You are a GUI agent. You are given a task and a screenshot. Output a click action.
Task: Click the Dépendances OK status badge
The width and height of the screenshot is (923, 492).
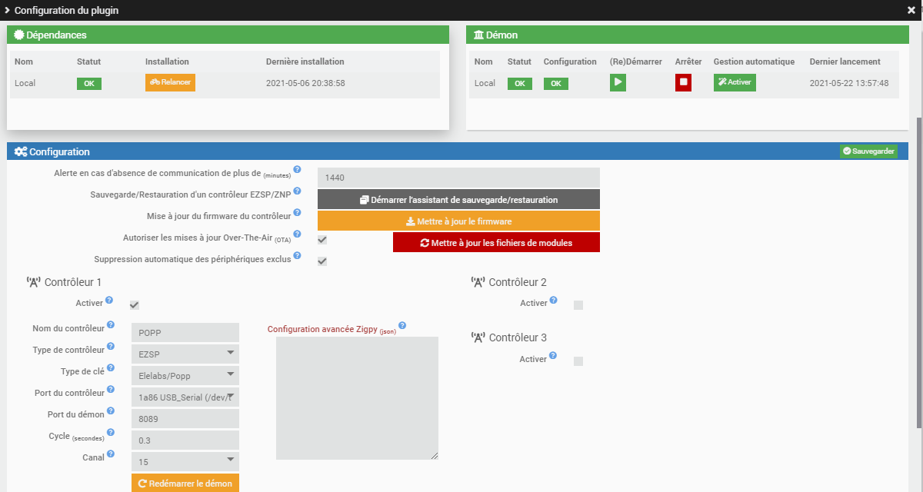tap(88, 83)
